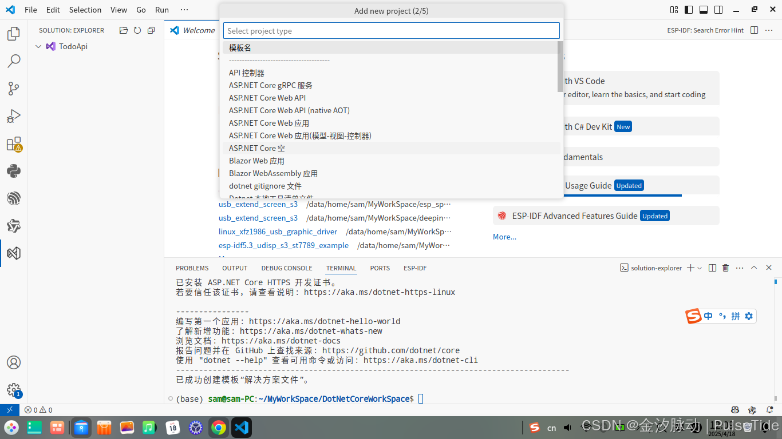Open notifications bell in status bar

click(770, 410)
